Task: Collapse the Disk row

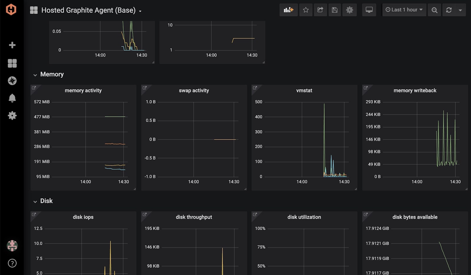Action: [35, 201]
